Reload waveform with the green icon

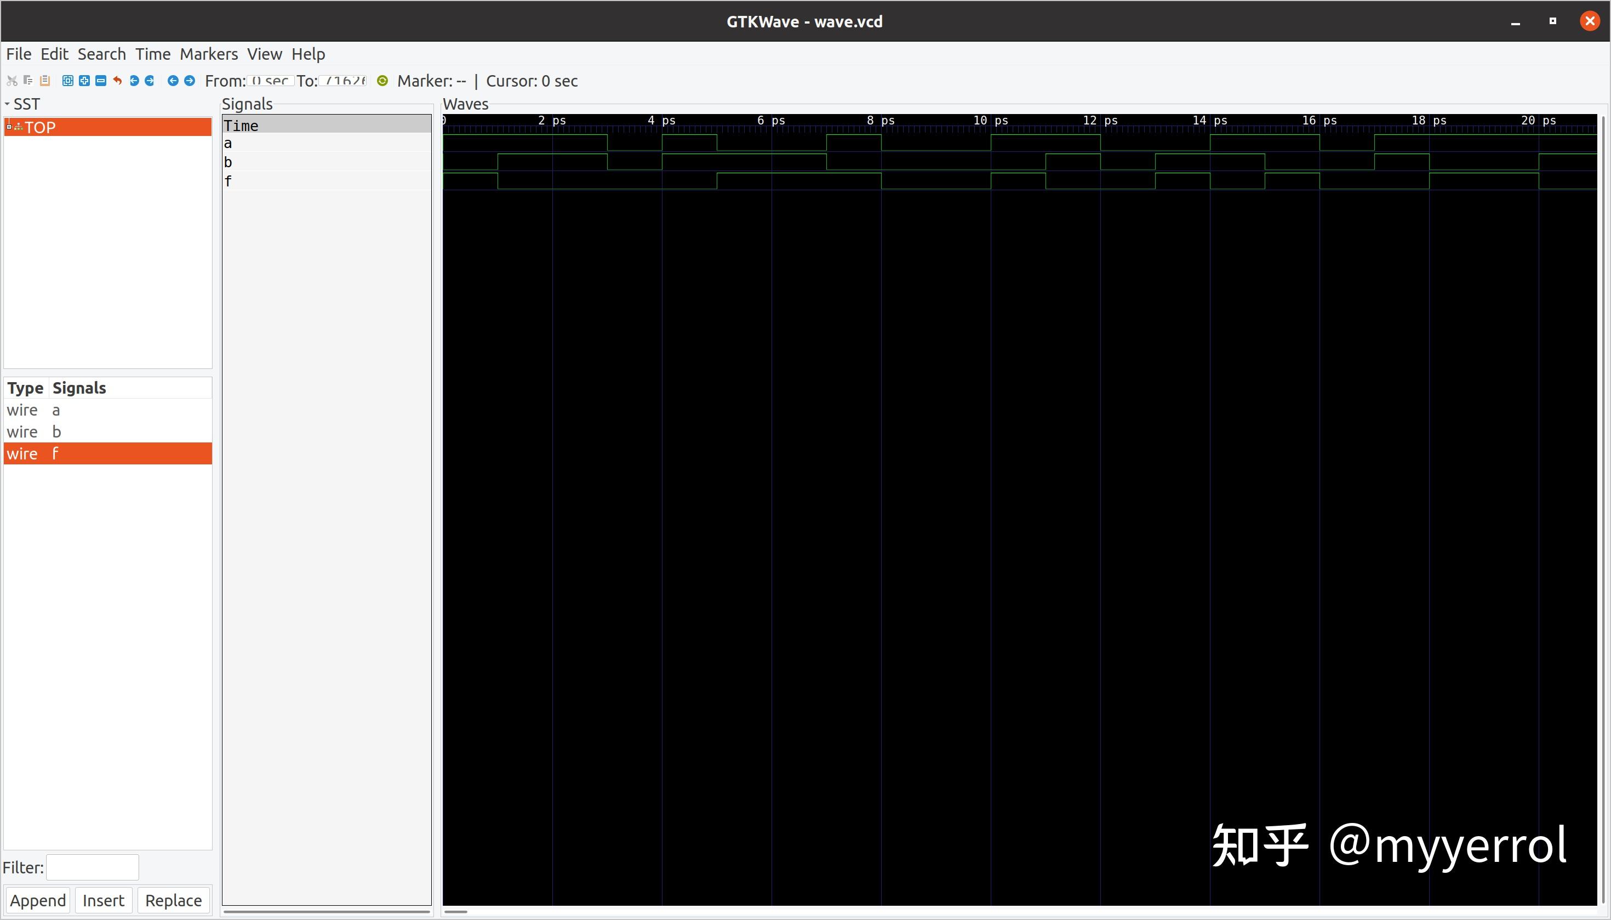coord(382,80)
